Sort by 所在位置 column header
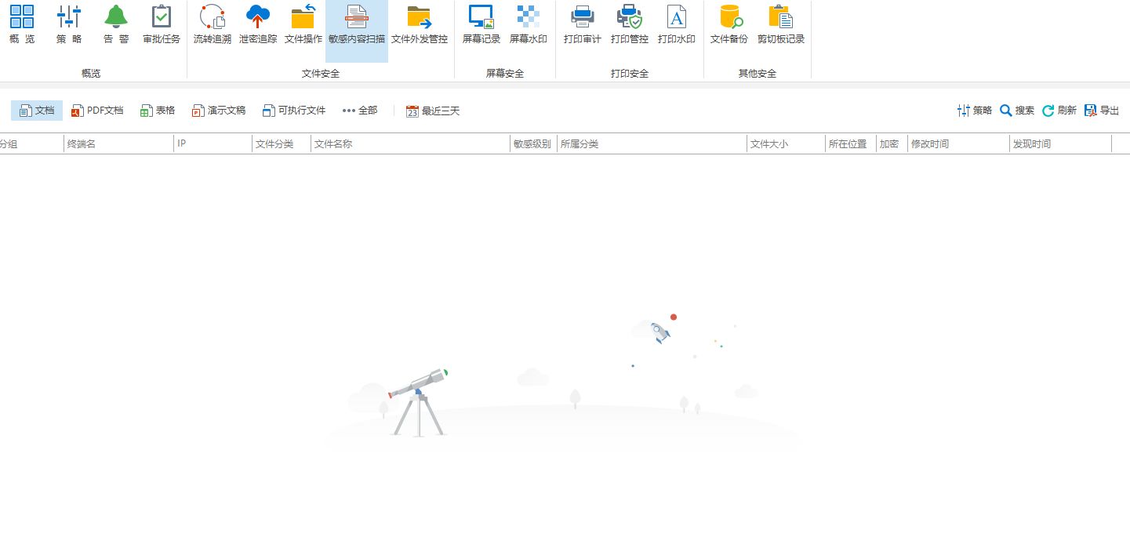The image size is (1130, 544). pos(851,144)
